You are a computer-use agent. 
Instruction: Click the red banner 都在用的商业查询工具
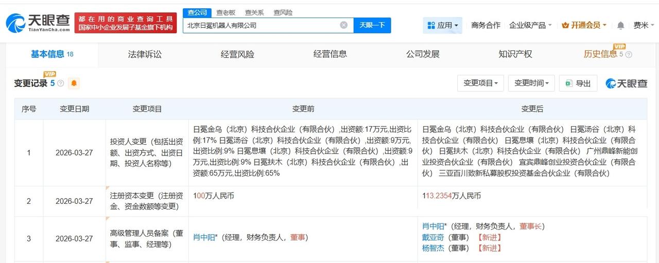126,23
